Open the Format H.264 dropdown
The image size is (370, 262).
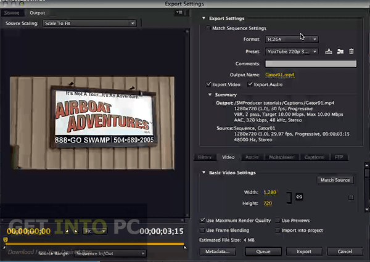click(x=292, y=39)
